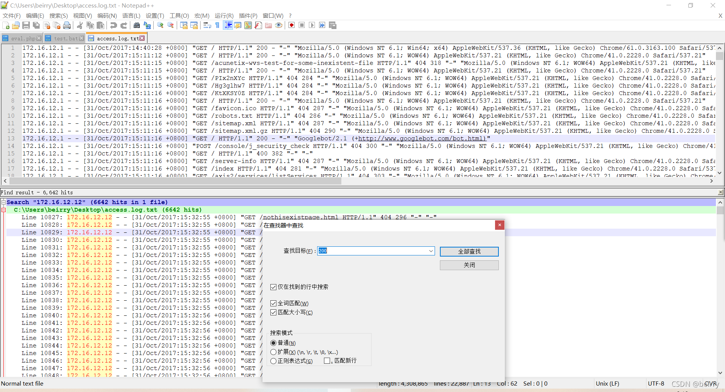Redo the action via toolbar
The image size is (725, 392).
(x=123, y=25)
